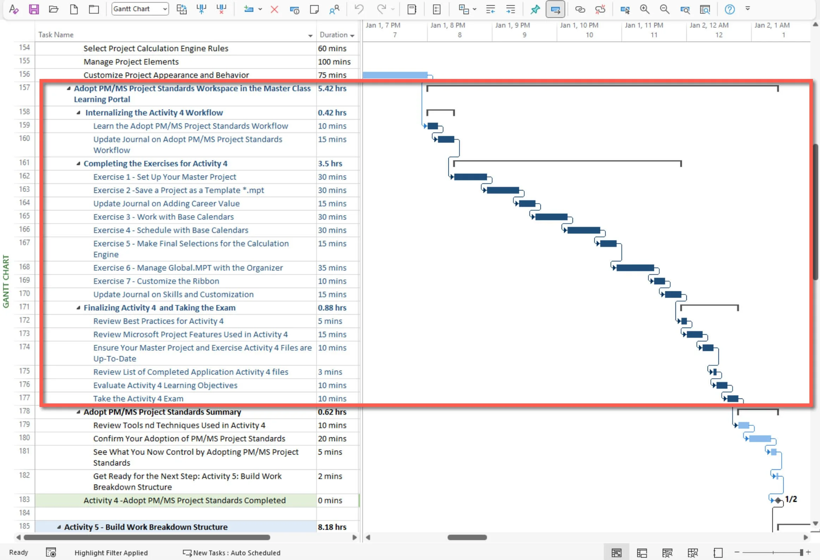Switch to Resource Sheet view shortcut in status bar
The height and width of the screenshot is (560, 820).
point(692,553)
